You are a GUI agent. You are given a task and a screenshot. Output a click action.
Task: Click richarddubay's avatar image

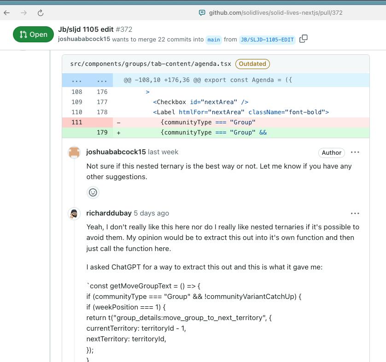point(74,214)
